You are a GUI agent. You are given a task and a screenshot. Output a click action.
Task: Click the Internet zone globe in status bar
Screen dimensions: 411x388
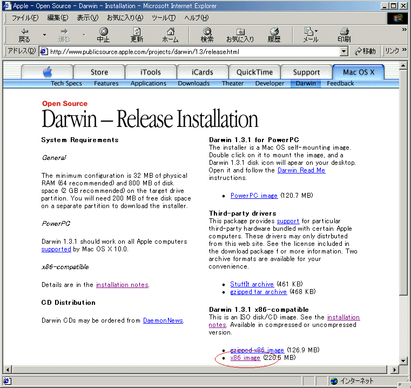[334, 381]
